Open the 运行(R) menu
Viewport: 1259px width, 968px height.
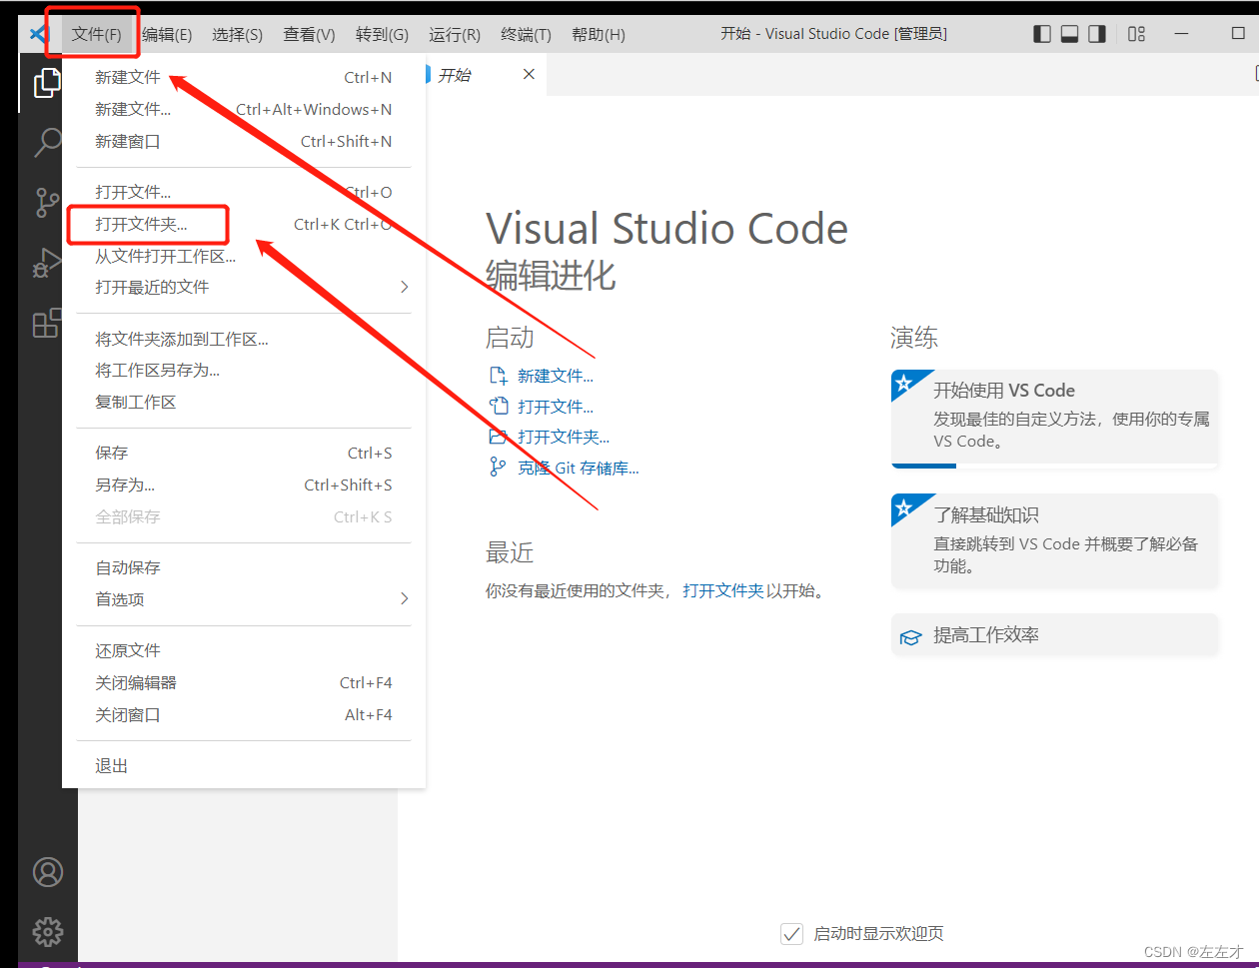455,34
